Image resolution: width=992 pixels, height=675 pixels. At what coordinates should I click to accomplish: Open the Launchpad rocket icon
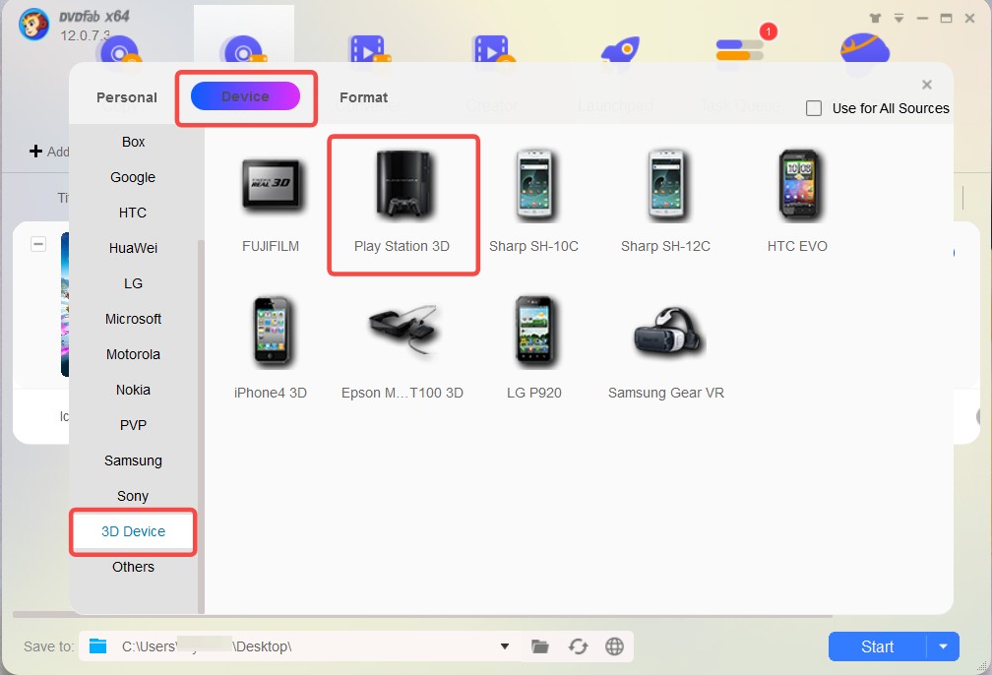(x=620, y=52)
